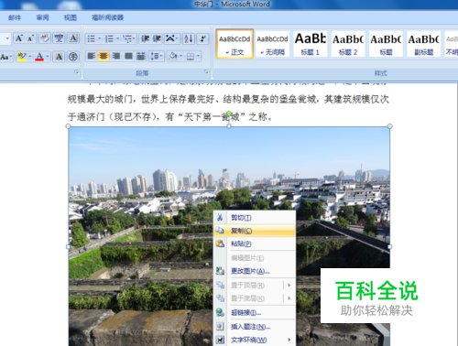Open the Shading dropdown arrow
This screenshot has width=458, height=346.
(181, 56)
